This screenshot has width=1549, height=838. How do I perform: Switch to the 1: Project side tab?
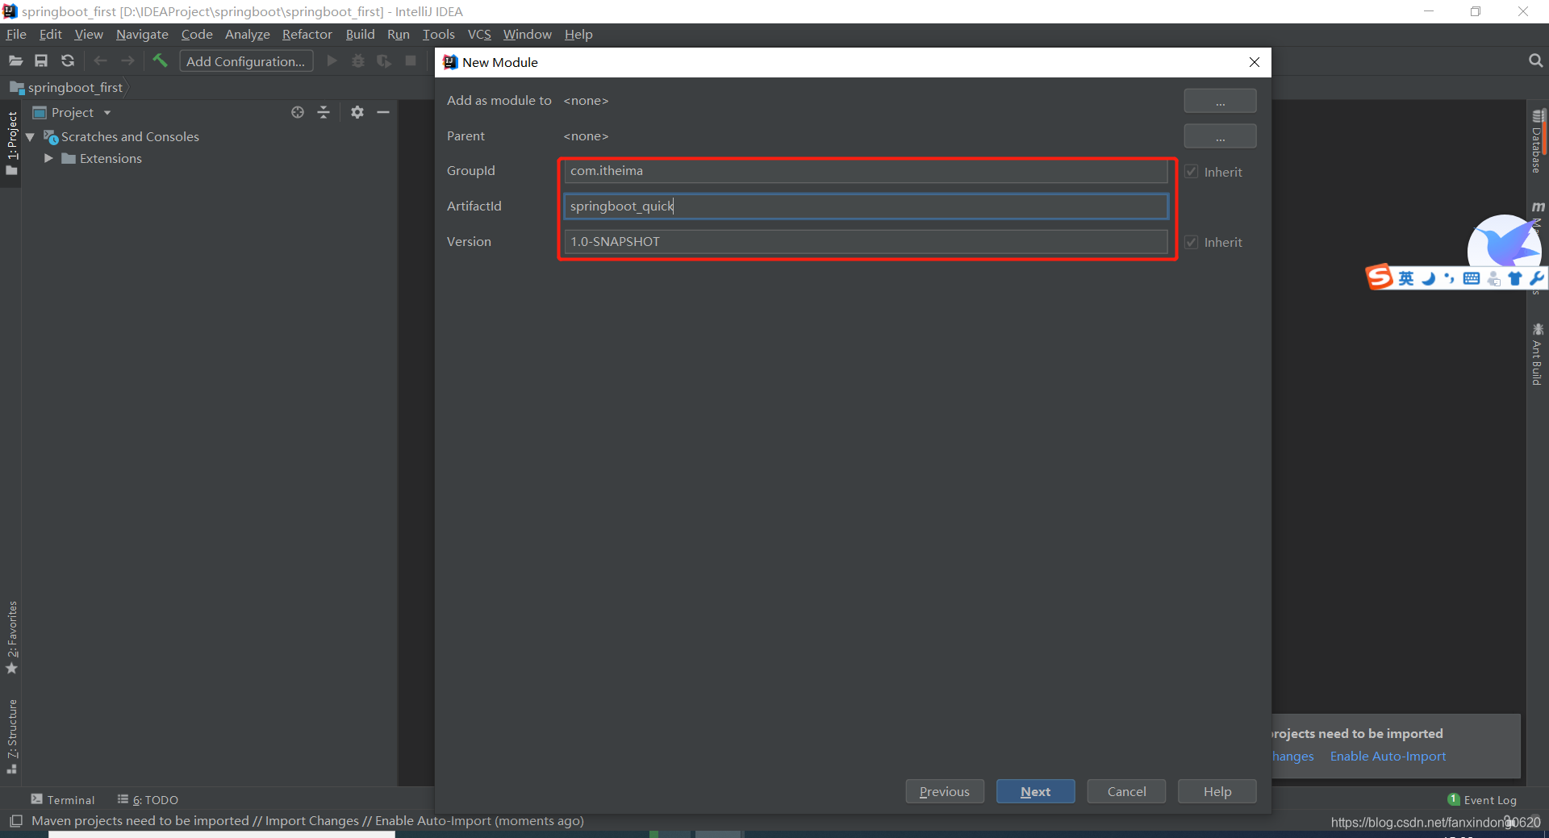(12, 144)
